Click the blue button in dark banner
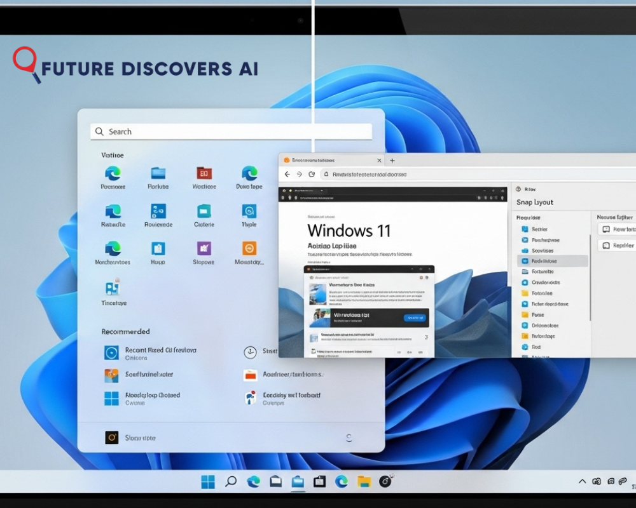Image resolution: width=636 pixels, height=508 pixels. click(414, 317)
